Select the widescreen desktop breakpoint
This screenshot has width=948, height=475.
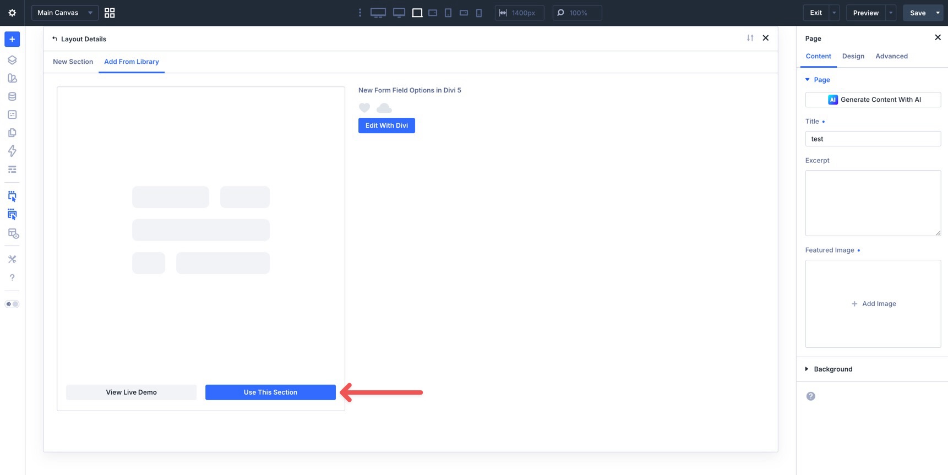(x=378, y=13)
